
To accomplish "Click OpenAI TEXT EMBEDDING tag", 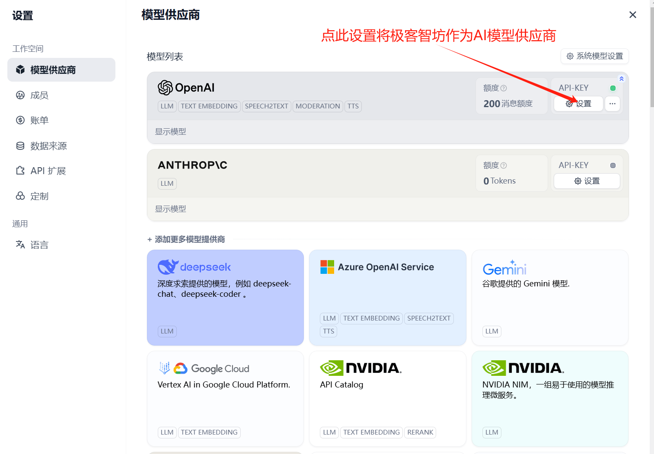I will click(209, 106).
